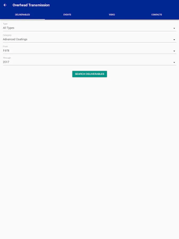Click the Search Deliverables button

tap(90, 74)
